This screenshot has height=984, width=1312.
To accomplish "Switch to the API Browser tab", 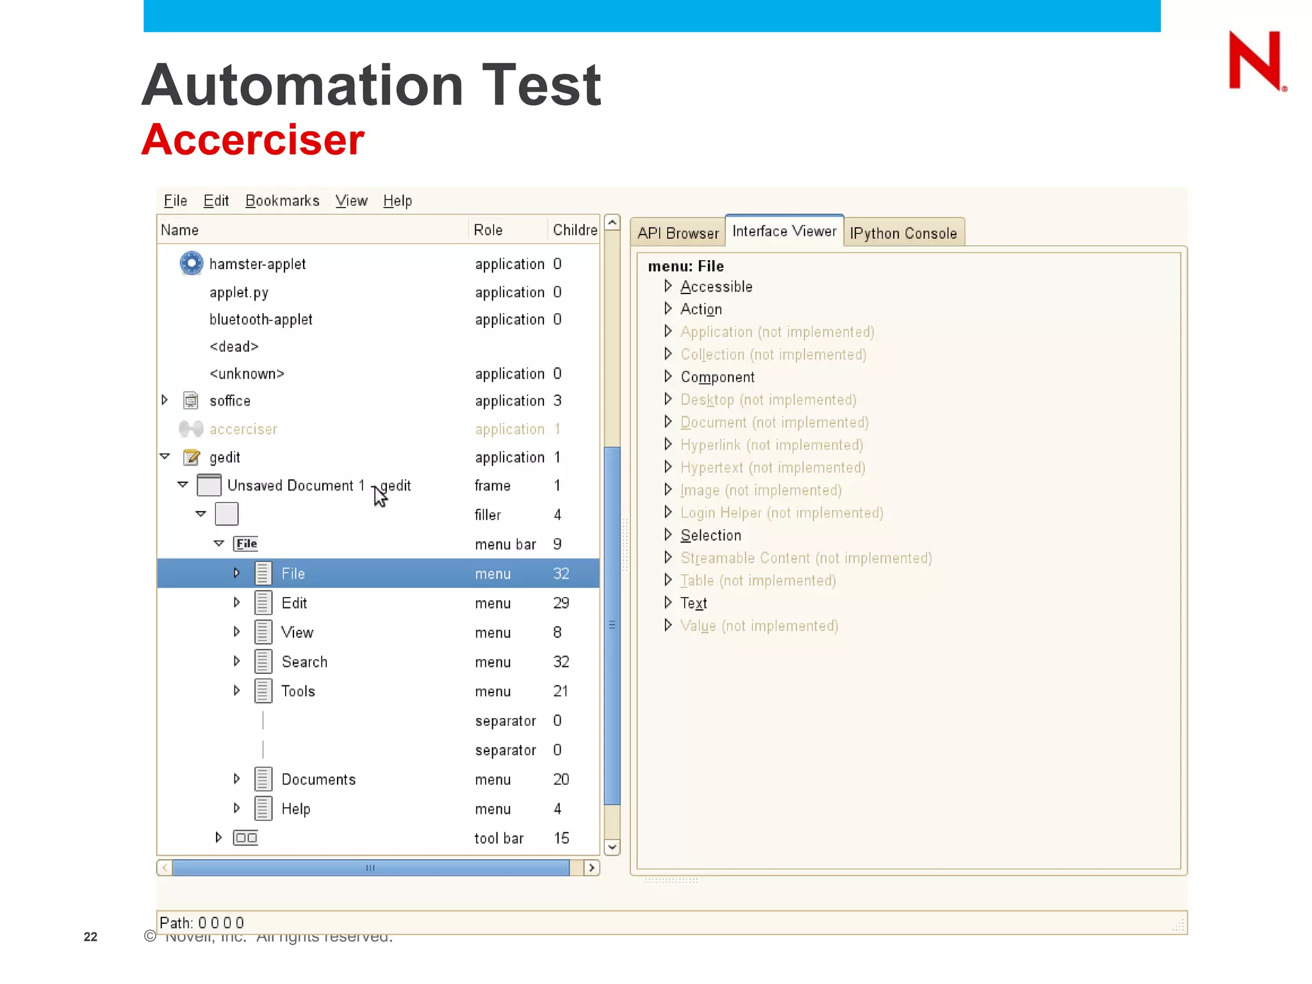I will click(678, 233).
